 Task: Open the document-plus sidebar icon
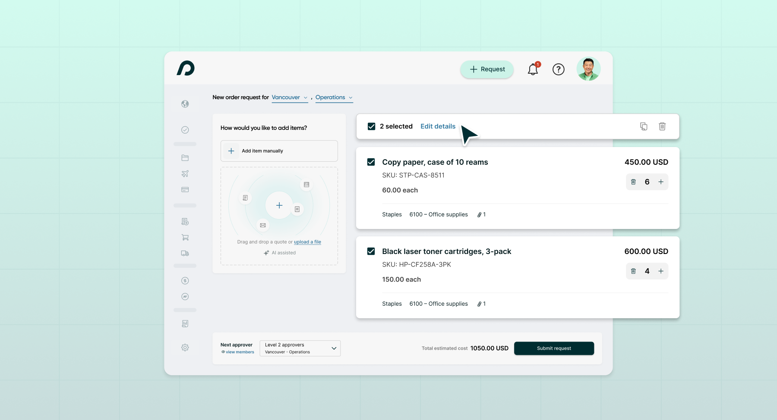[185, 222]
